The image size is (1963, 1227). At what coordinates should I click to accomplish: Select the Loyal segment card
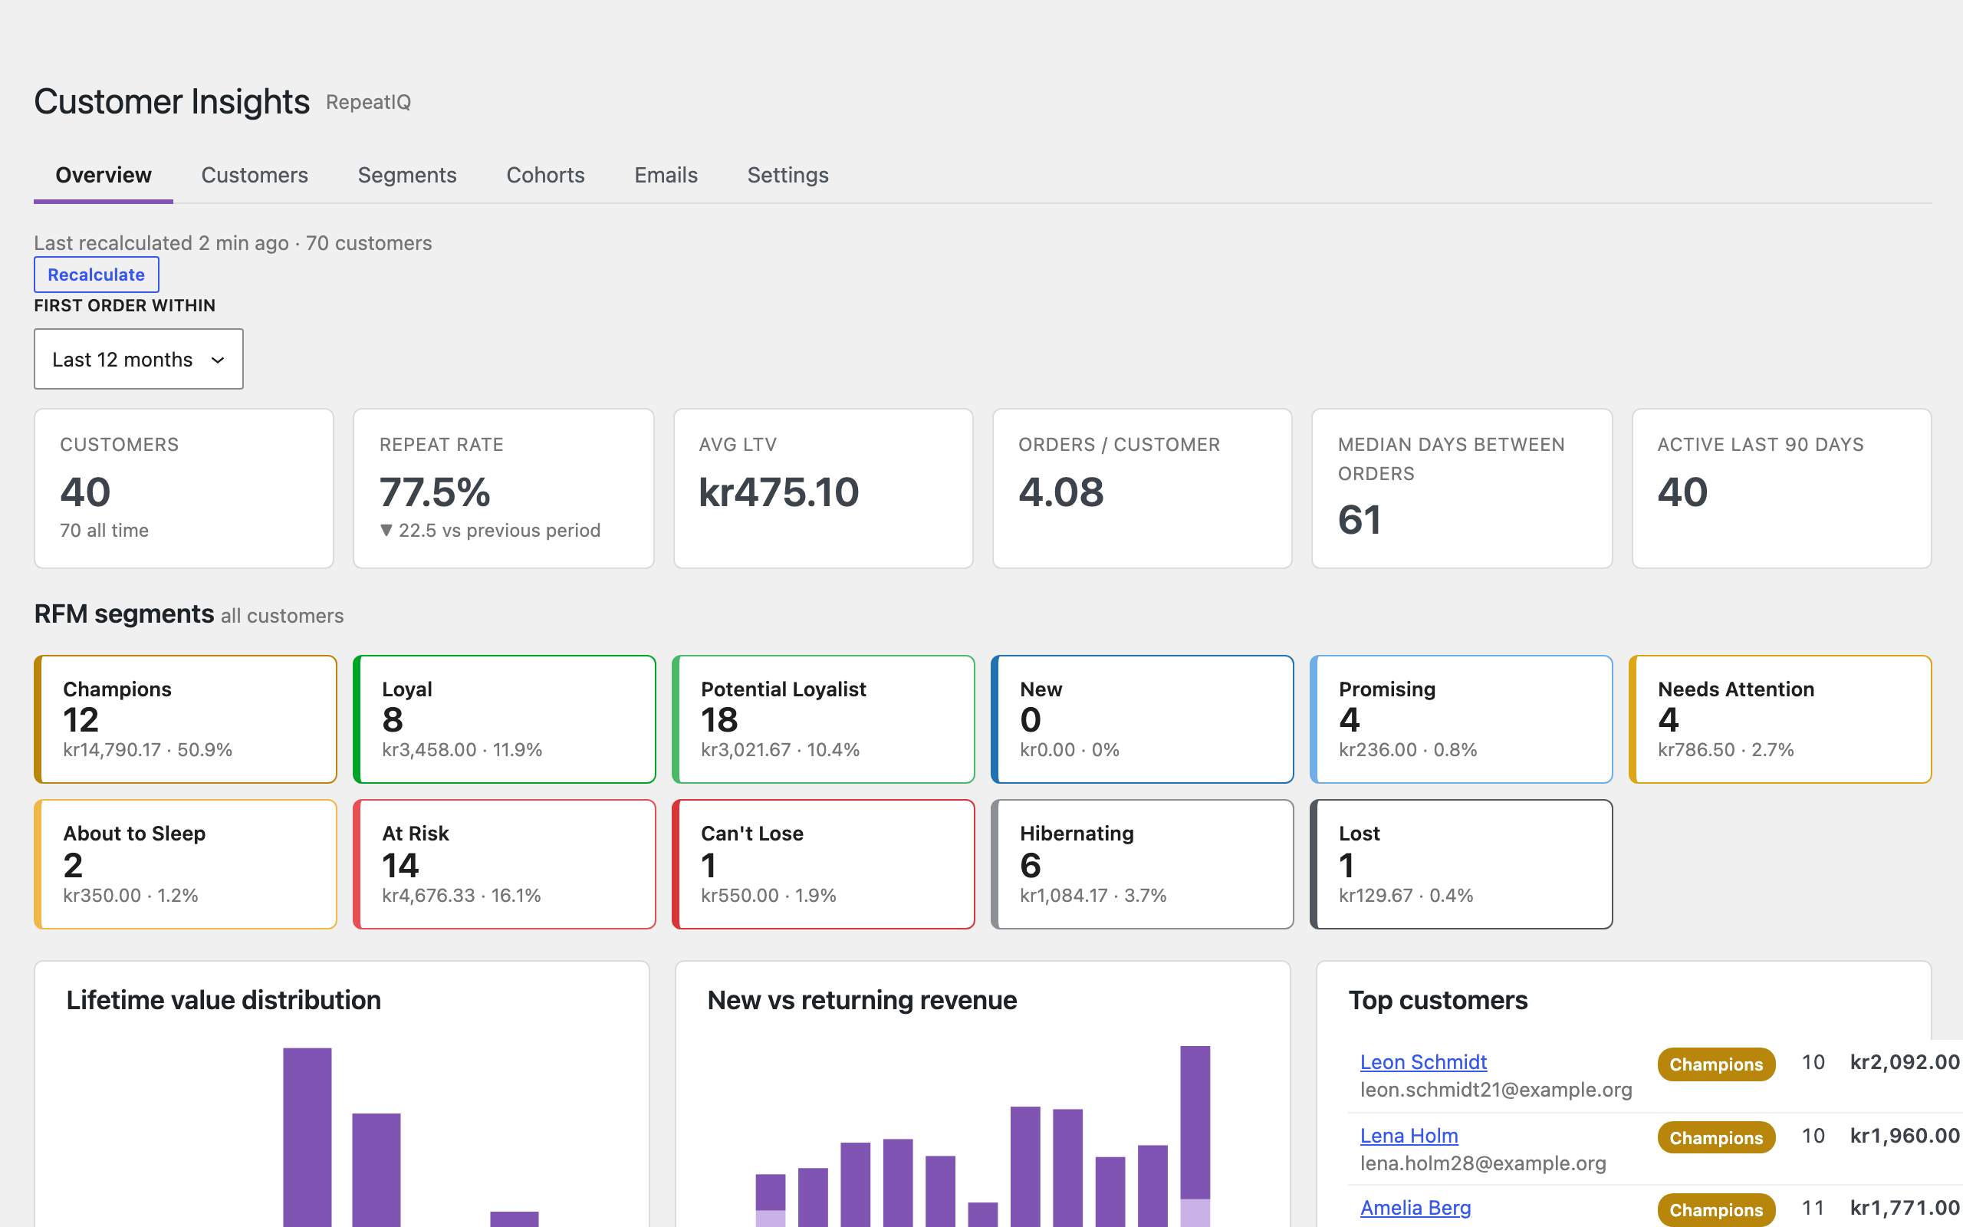point(505,719)
